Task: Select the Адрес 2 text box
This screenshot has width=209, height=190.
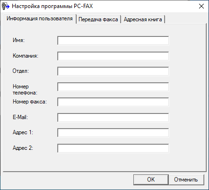Action: (113, 148)
